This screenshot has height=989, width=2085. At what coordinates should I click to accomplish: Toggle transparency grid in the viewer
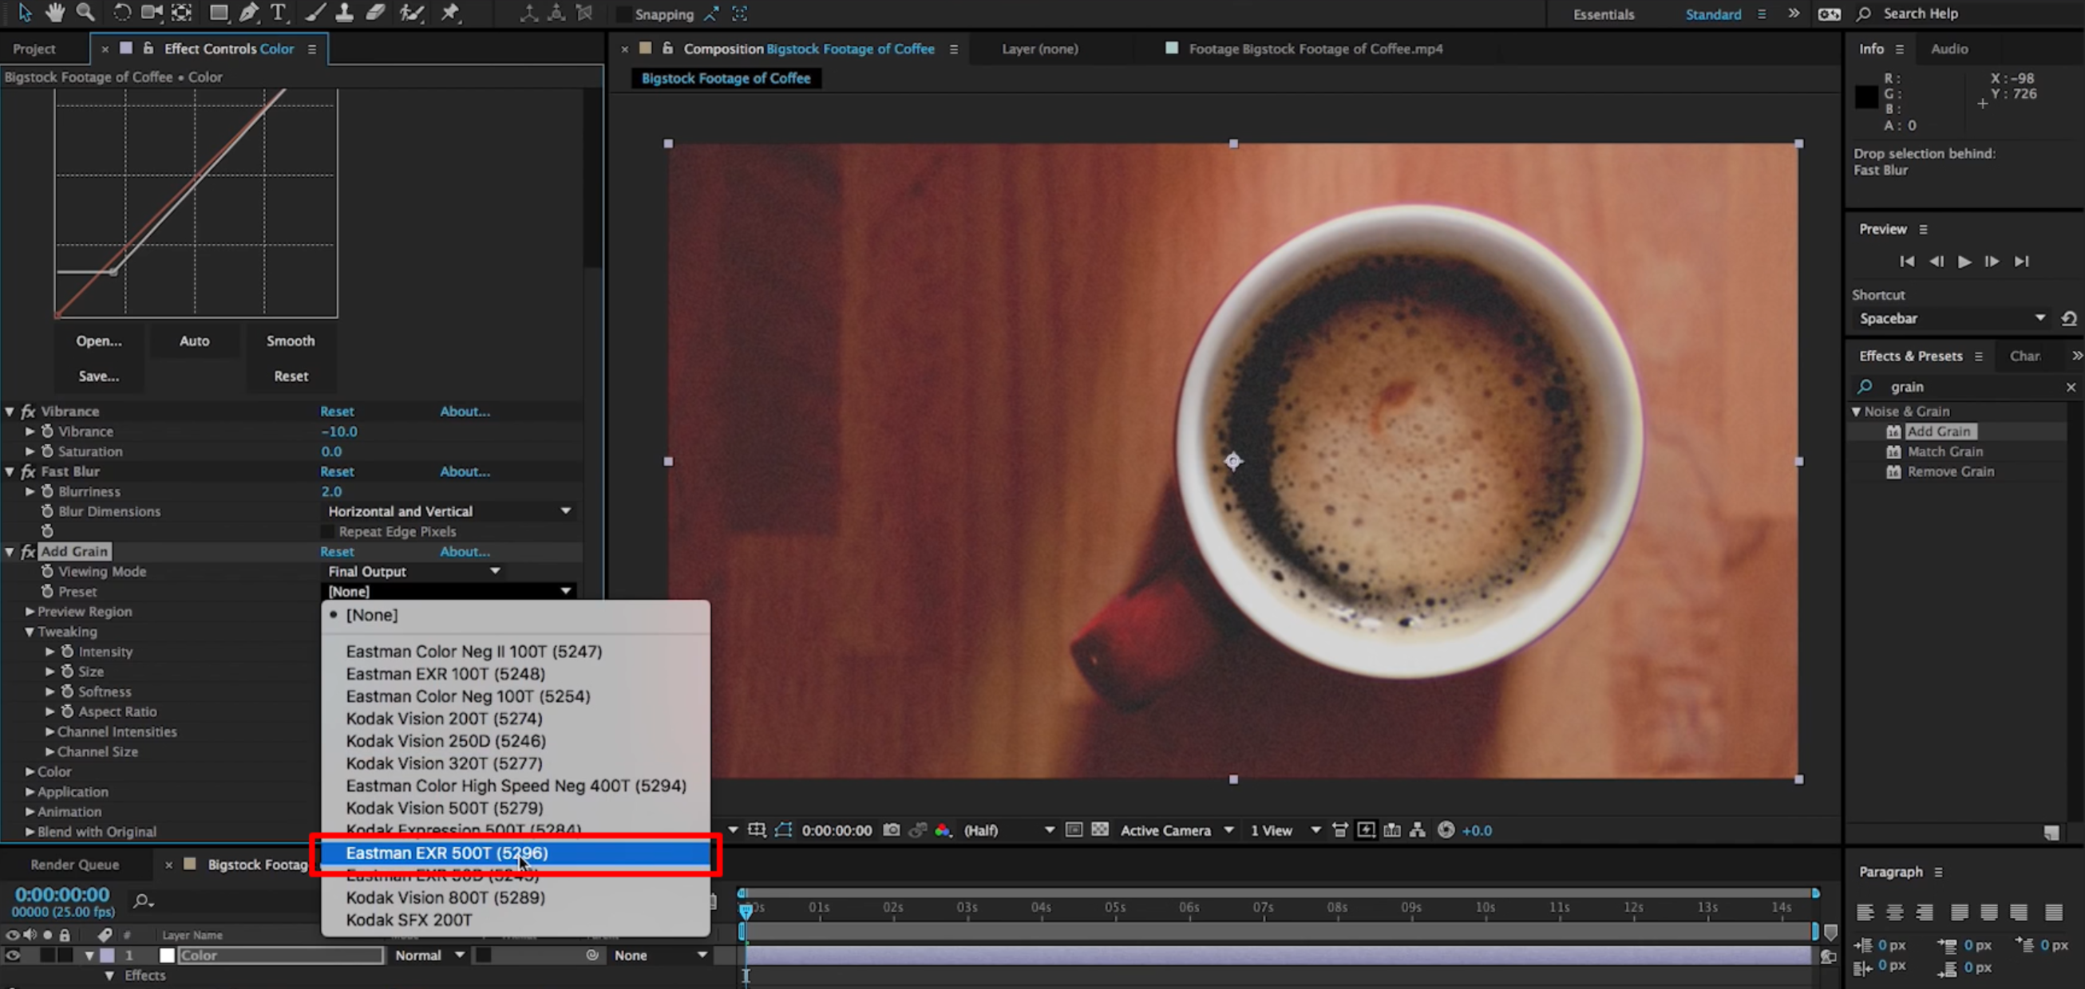point(1100,829)
